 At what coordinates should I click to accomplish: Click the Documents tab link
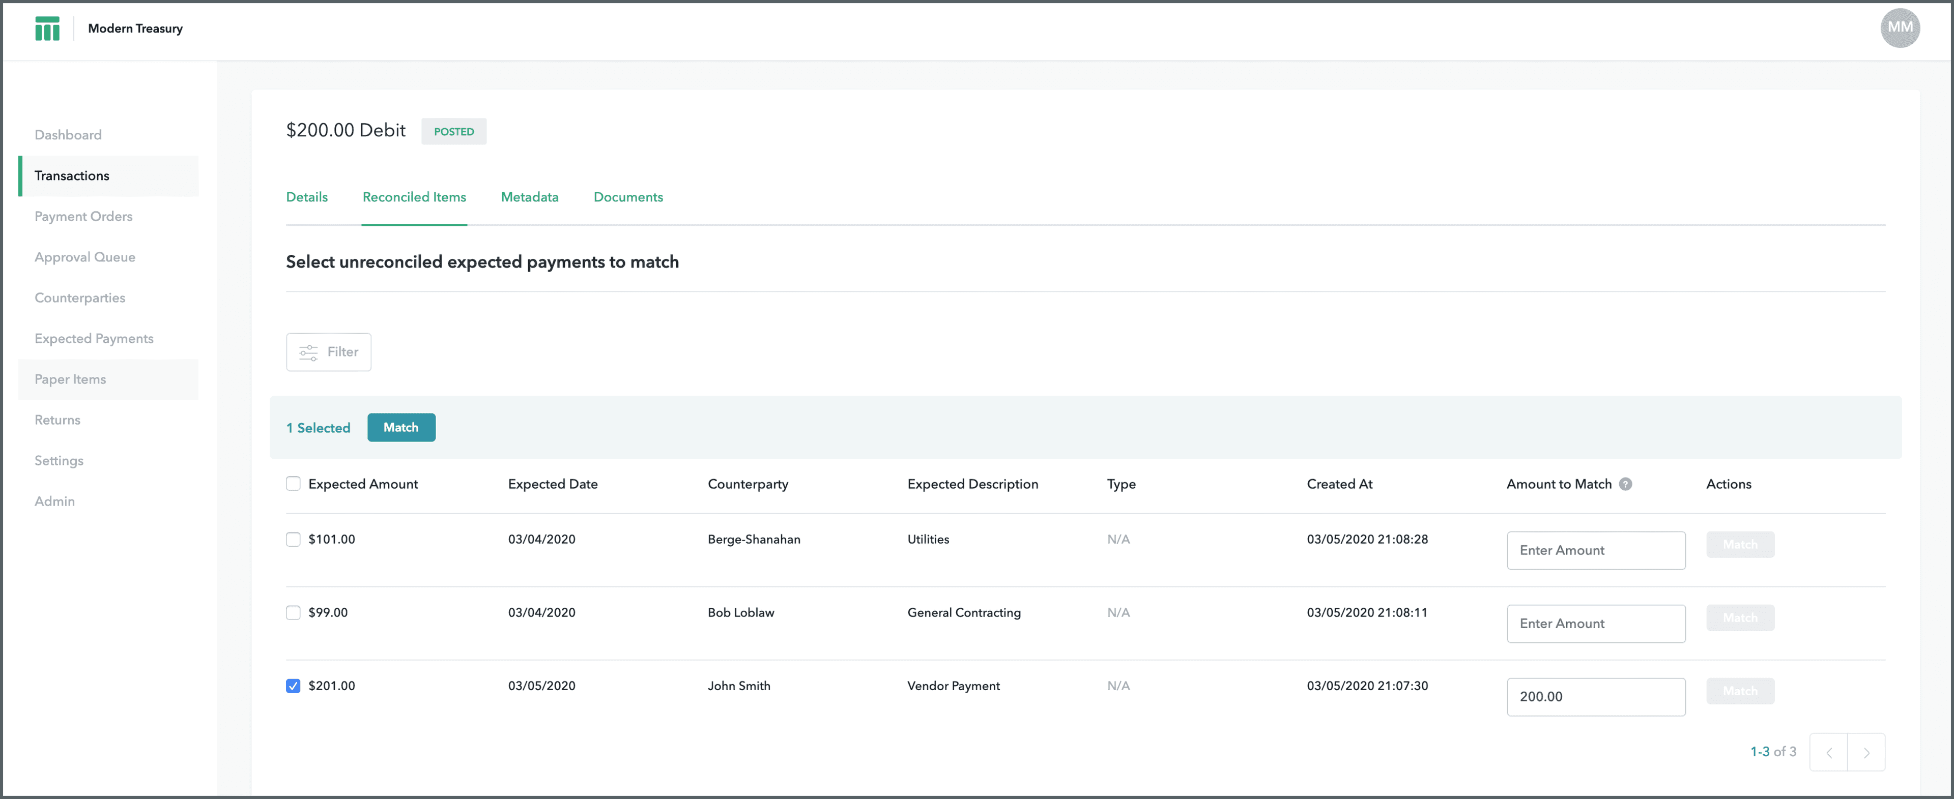[628, 197]
